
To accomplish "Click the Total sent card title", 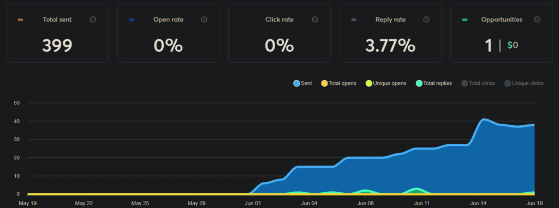I will [x=57, y=20].
